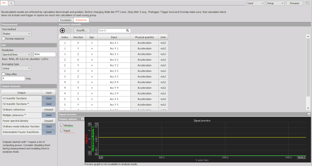Add a new response channel with plus icon
This screenshot has height=166, width=312.
coord(62,30)
